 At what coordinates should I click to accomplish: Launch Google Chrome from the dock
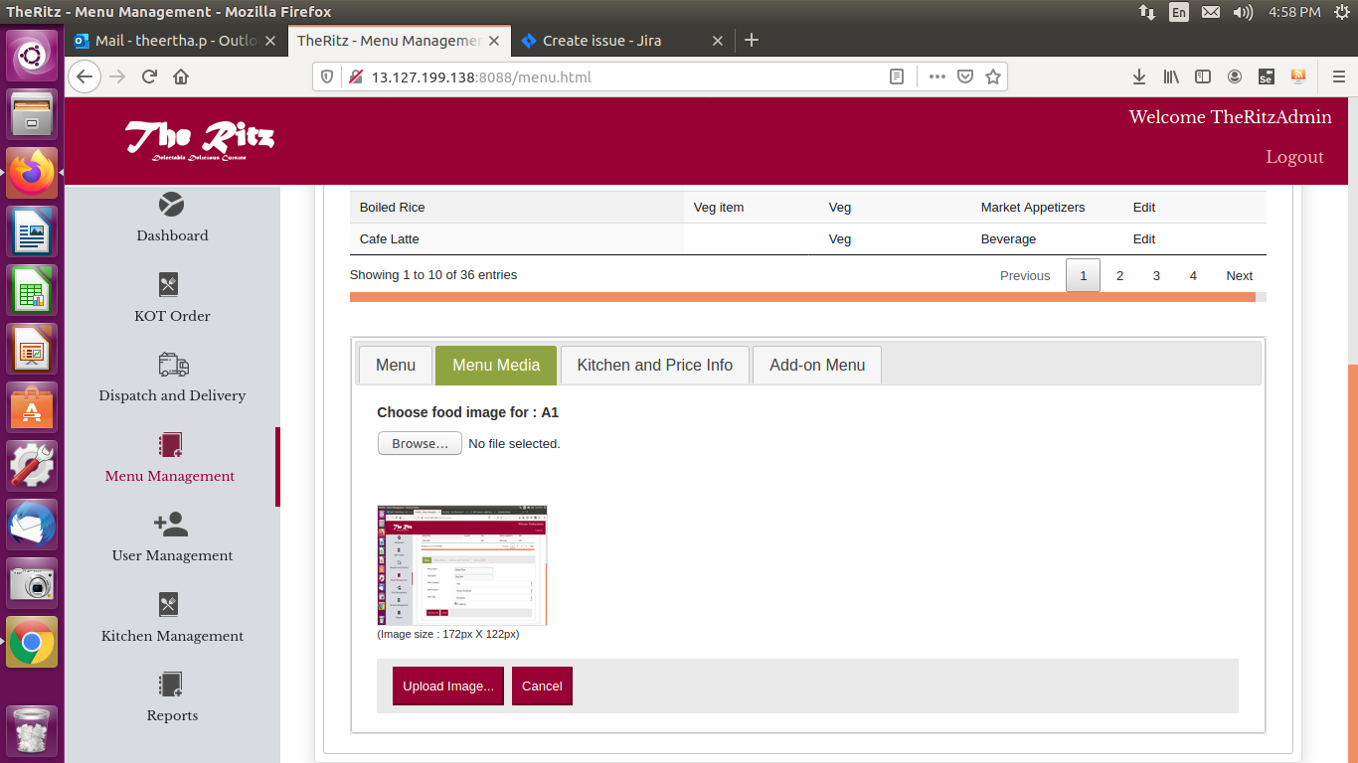click(32, 643)
